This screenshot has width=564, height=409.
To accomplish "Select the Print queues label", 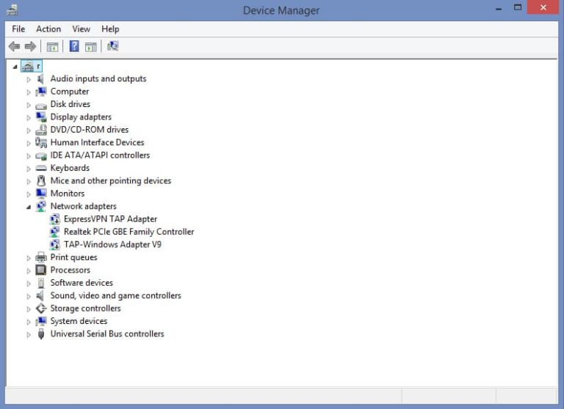I will tap(73, 257).
